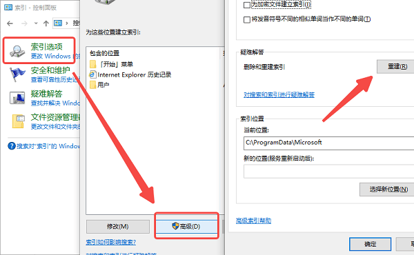The width and height of the screenshot is (414, 255).
Task: Click the 修改(M) button
Action: pyautogui.click(x=118, y=227)
